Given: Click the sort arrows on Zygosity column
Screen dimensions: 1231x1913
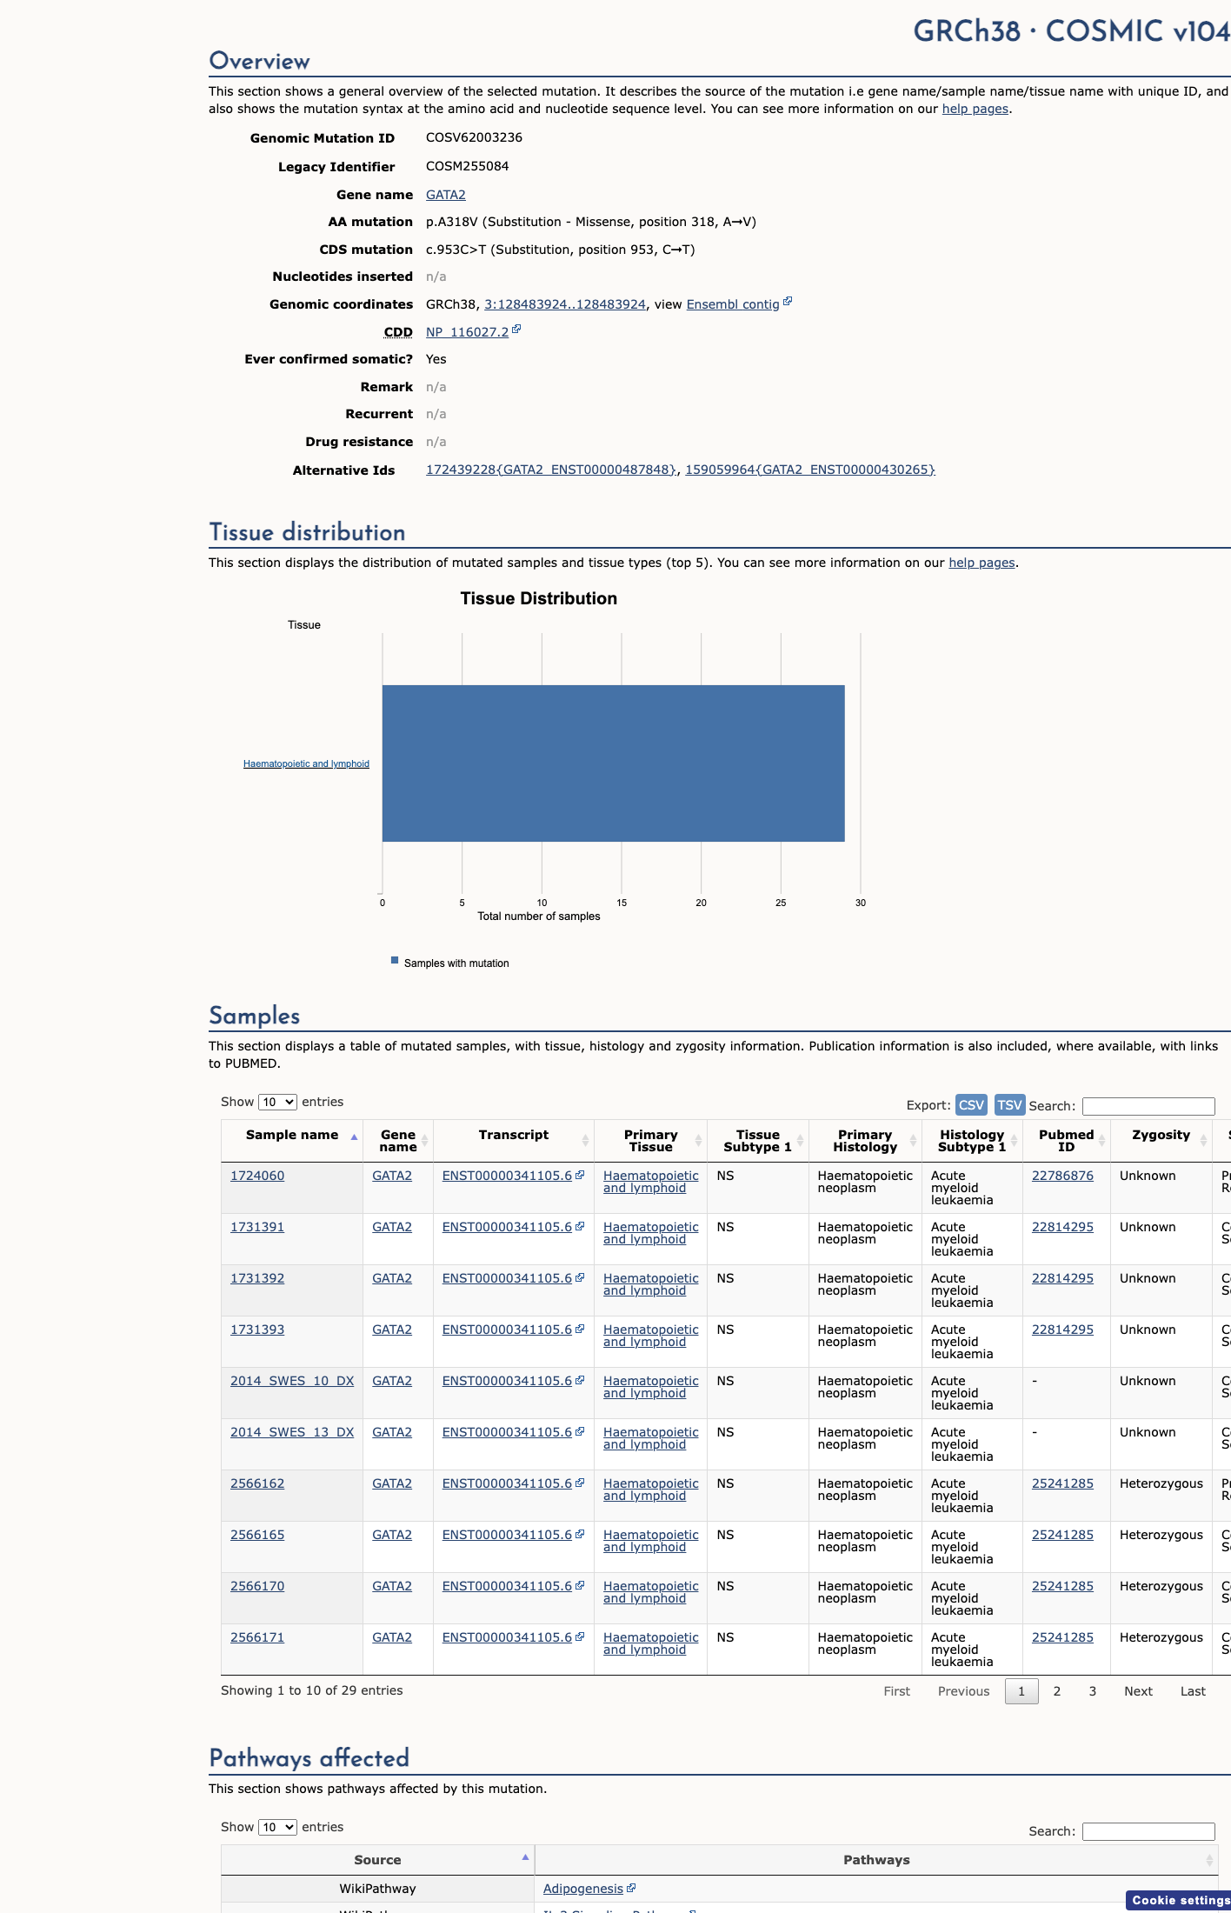Looking at the screenshot, I should pos(1203,1141).
